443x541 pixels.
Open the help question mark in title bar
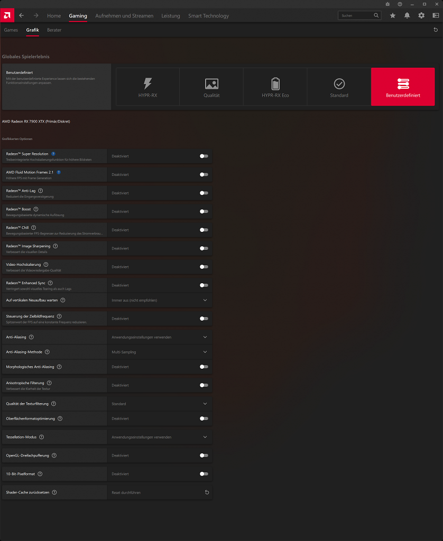point(400,4)
